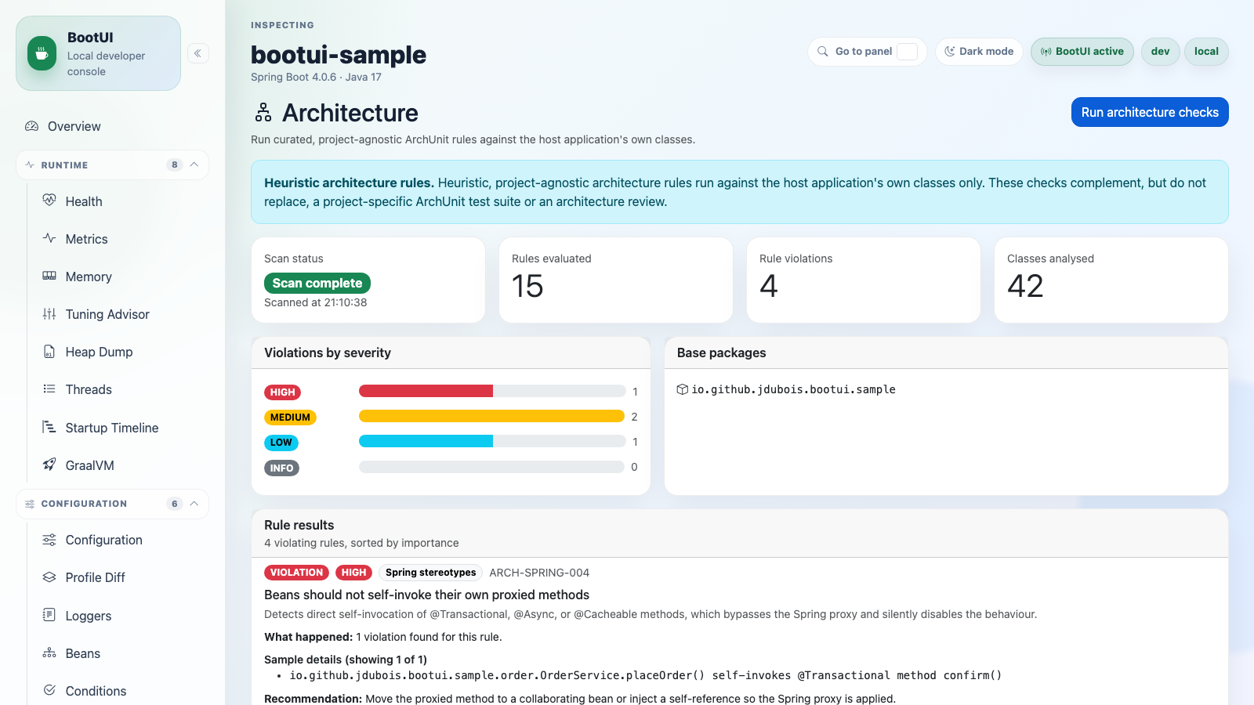Screen dimensions: 1254x705
Task: Collapse the Runtime section chevron
Action: (x=194, y=164)
